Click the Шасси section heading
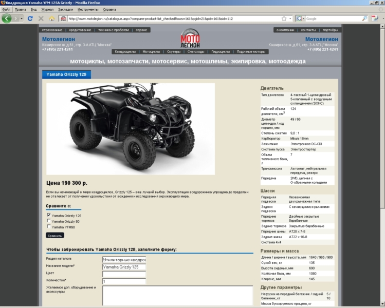 268,191
